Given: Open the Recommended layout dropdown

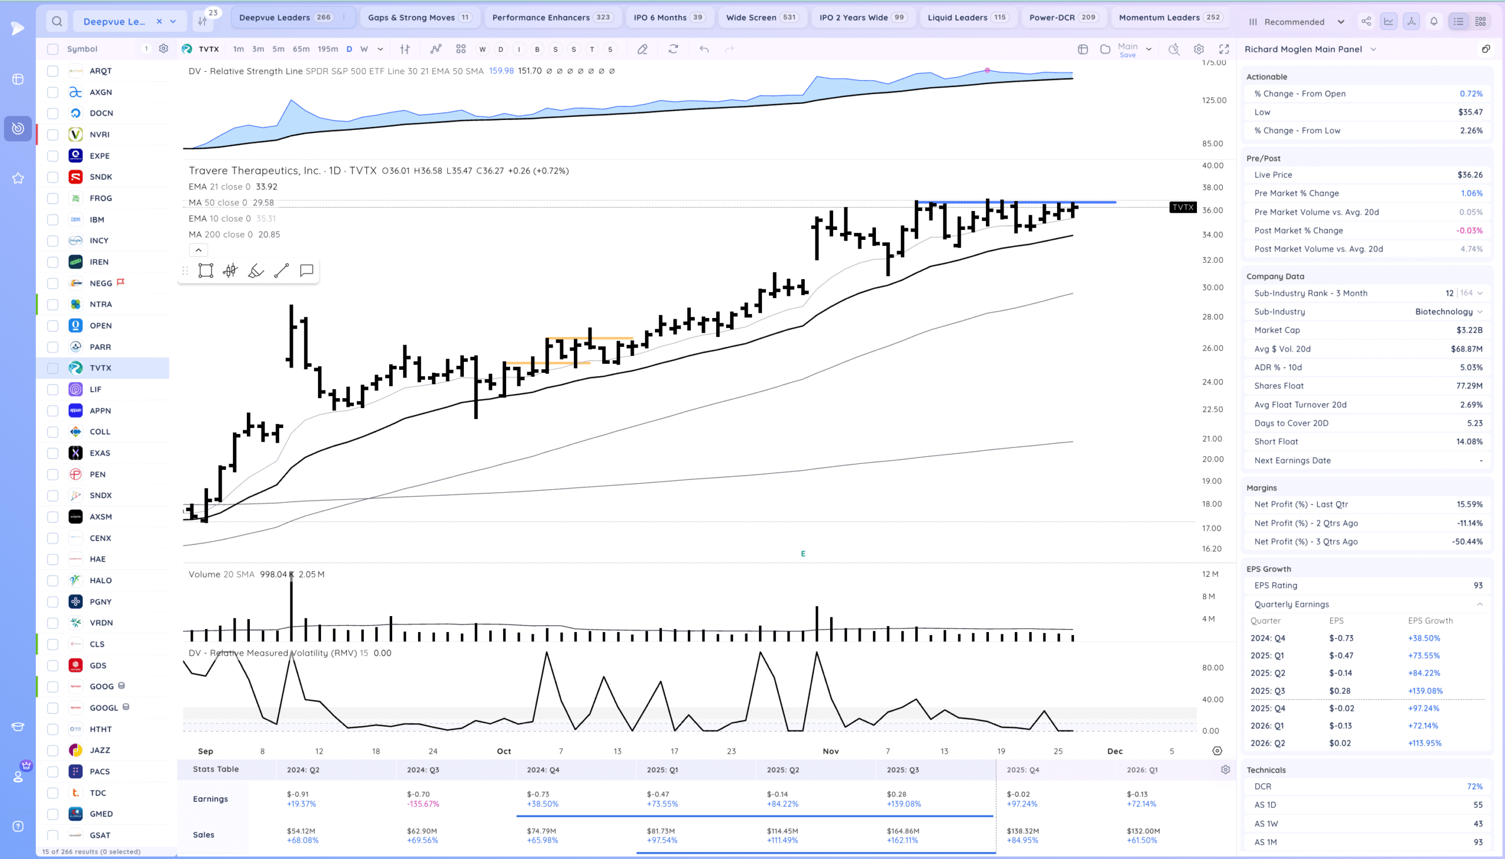Looking at the screenshot, I should pos(1297,22).
